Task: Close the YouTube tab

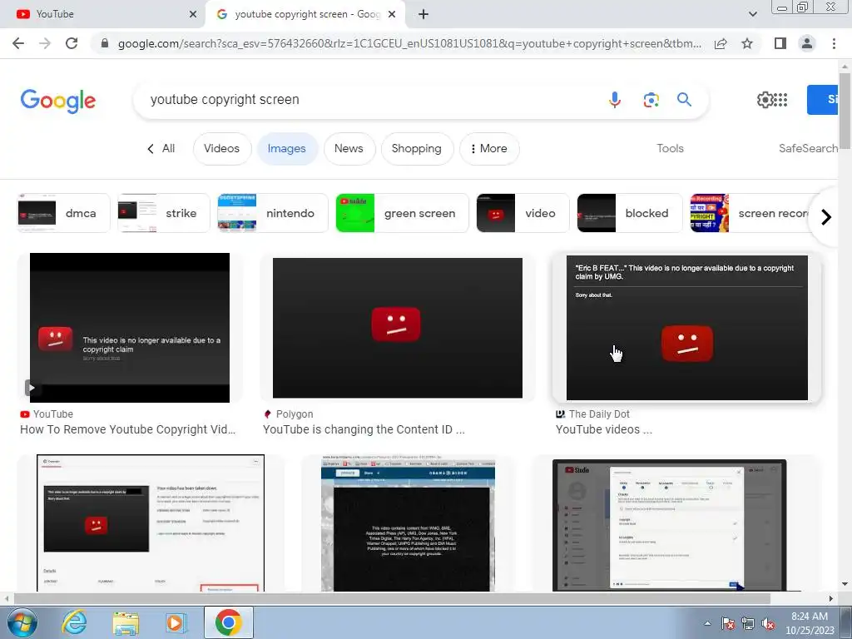Action: tap(193, 14)
